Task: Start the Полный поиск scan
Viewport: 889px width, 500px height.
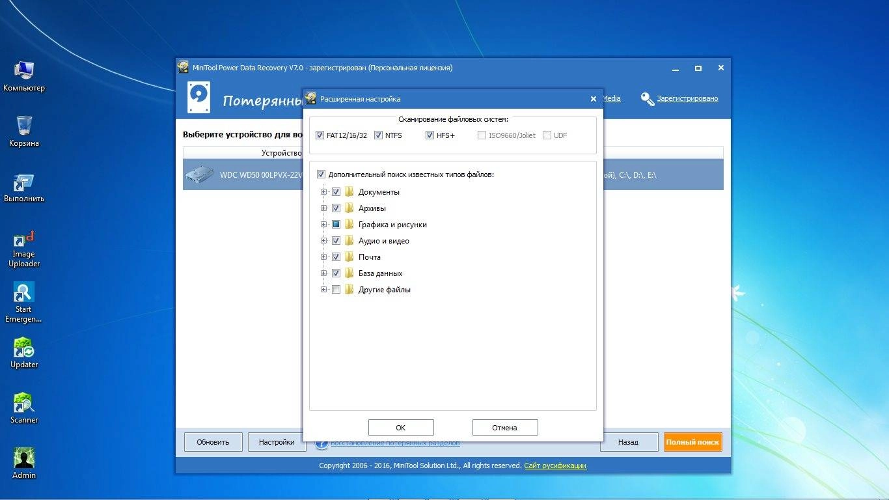Action: pyautogui.click(x=692, y=442)
